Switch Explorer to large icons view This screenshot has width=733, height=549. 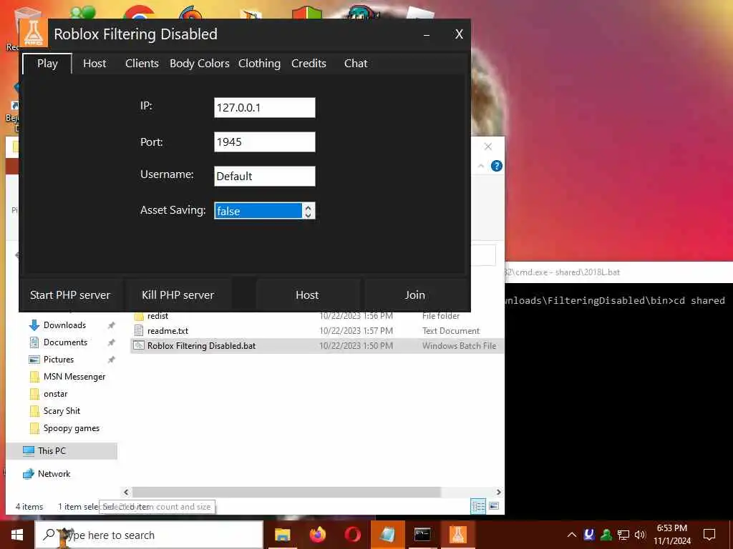point(494,506)
